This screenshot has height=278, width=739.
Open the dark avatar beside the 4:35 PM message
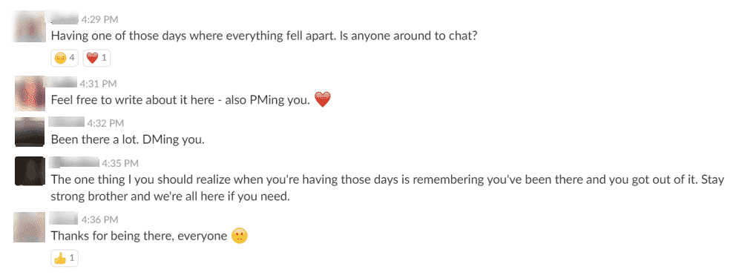[30, 171]
